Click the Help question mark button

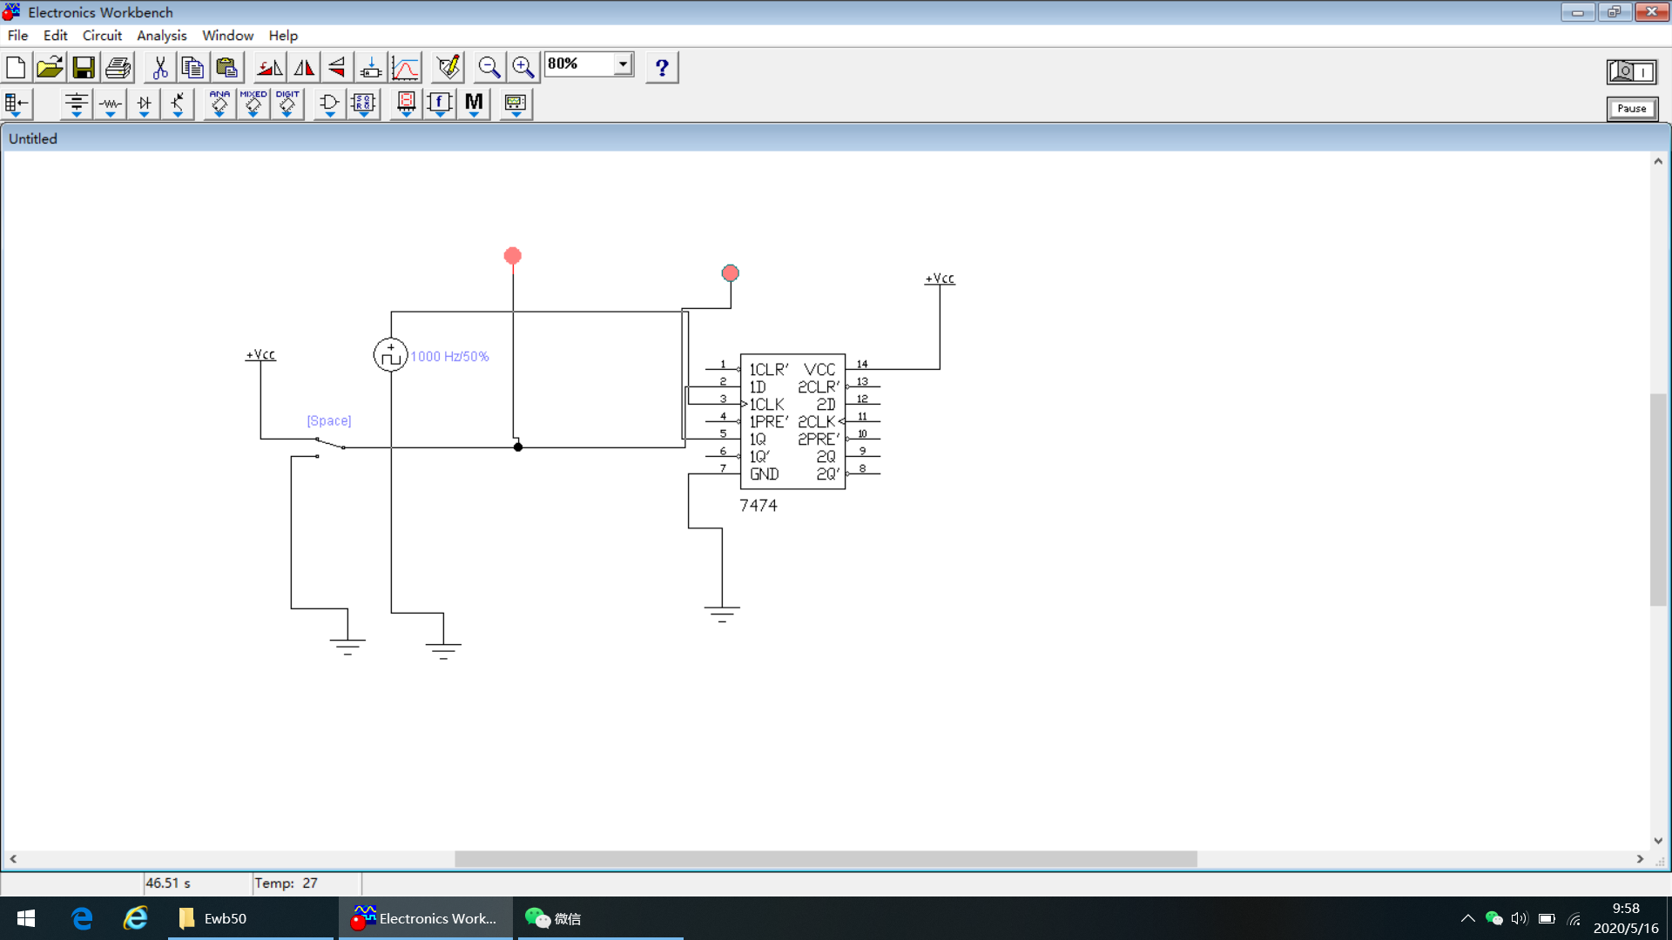point(662,67)
